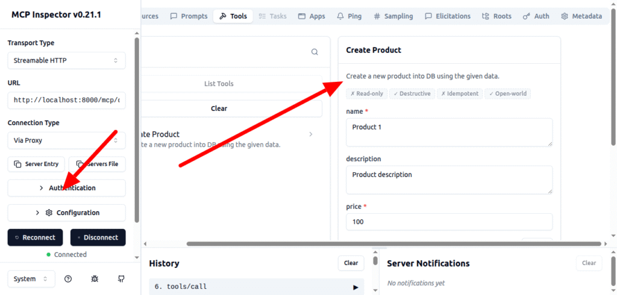
Task: Click the Configuration gear icon
Action: (49, 213)
